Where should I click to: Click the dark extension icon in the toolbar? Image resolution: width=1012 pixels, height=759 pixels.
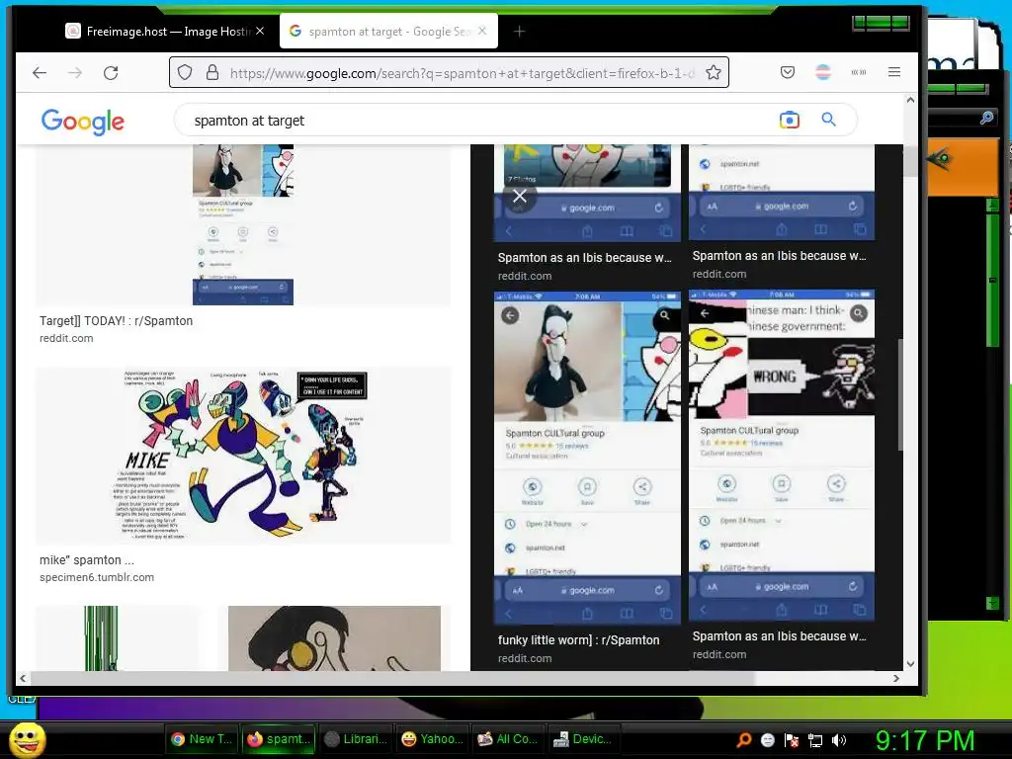click(x=859, y=72)
